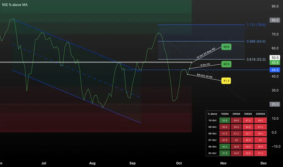
Task: Click the green 49.8 current value label
Action: [x=275, y=63]
